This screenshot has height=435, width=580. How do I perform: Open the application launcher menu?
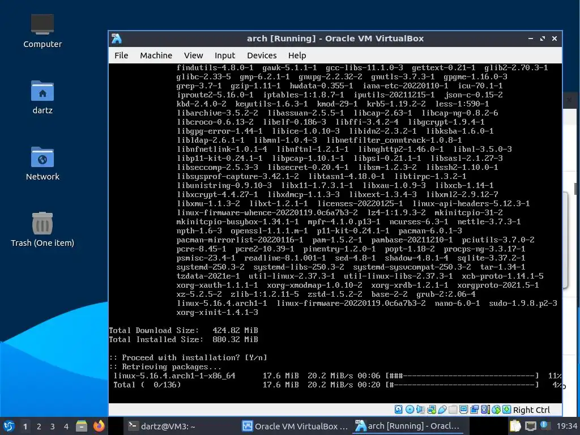9,426
